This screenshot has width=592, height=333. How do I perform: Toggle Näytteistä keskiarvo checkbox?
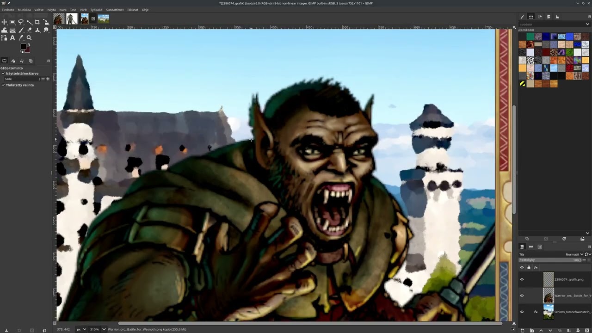(3, 74)
